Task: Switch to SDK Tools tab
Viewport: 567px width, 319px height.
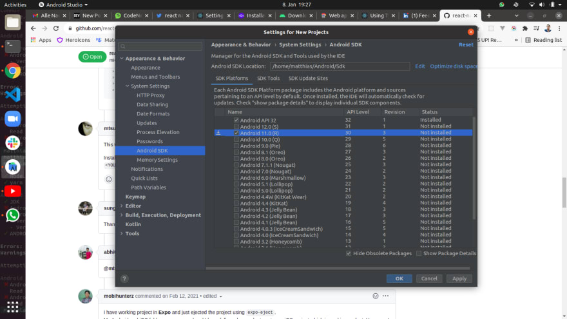Action: click(268, 78)
